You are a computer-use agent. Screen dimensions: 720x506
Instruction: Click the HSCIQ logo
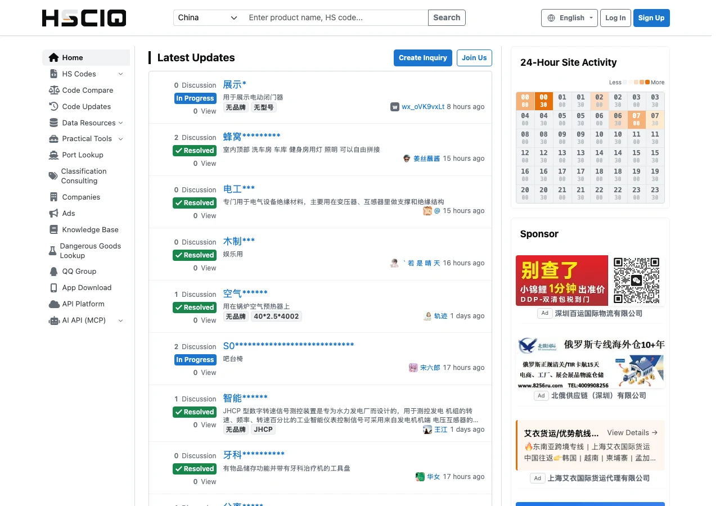pyautogui.click(x=84, y=18)
